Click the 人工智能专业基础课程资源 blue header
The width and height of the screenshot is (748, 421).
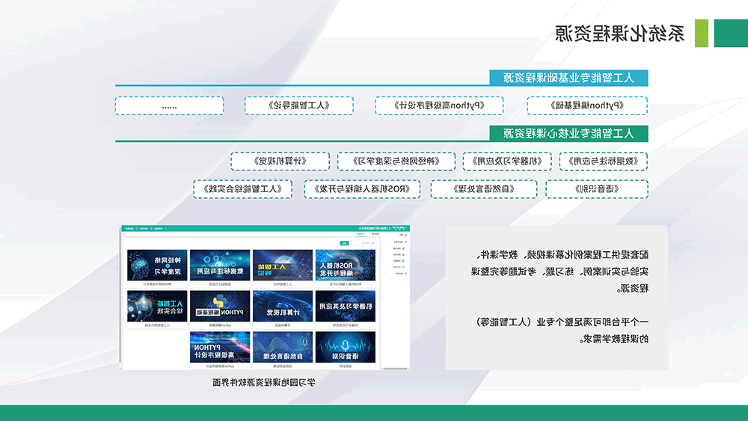click(x=568, y=78)
